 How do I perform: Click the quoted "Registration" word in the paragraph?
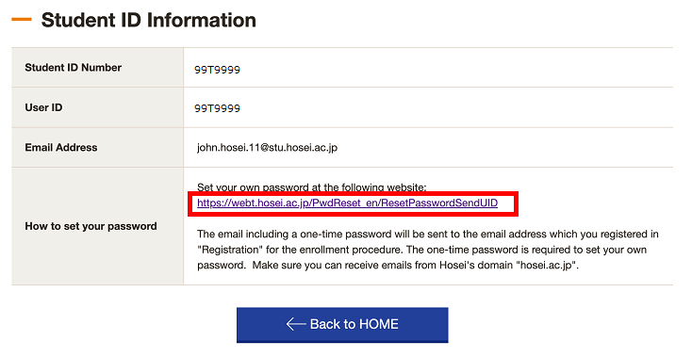click(230, 250)
